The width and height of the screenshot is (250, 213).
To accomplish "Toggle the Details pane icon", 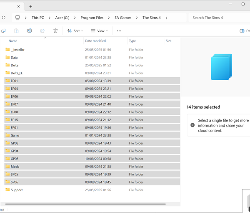I will 242,31.
